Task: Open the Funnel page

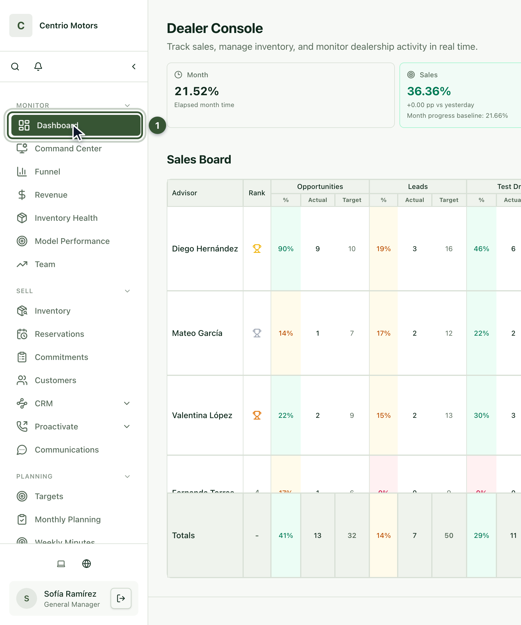Action: click(x=74, y=171)
